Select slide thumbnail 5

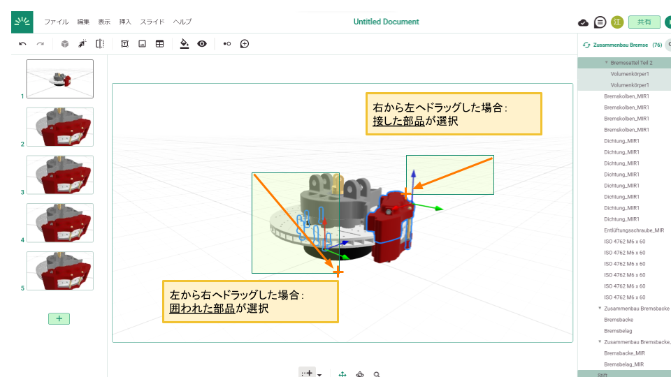point(60,271)
